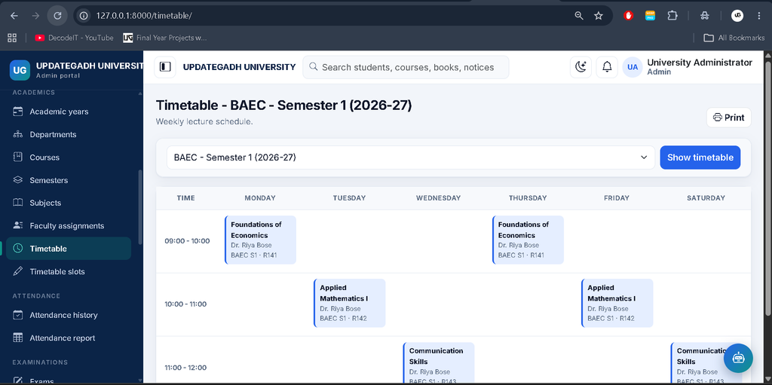Click the site information icon in address bar
The height and width of the screenshot is (385, 772).
click(84, 16)
